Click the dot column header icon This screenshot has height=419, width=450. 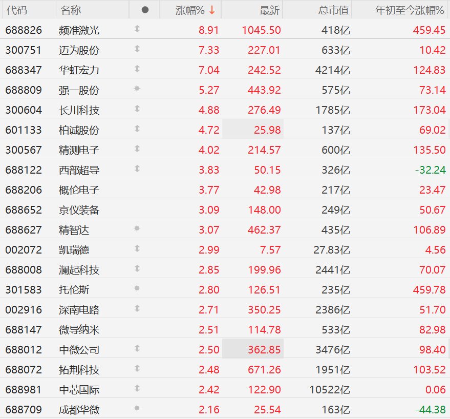pyautogui.click(x=145, y=10)
